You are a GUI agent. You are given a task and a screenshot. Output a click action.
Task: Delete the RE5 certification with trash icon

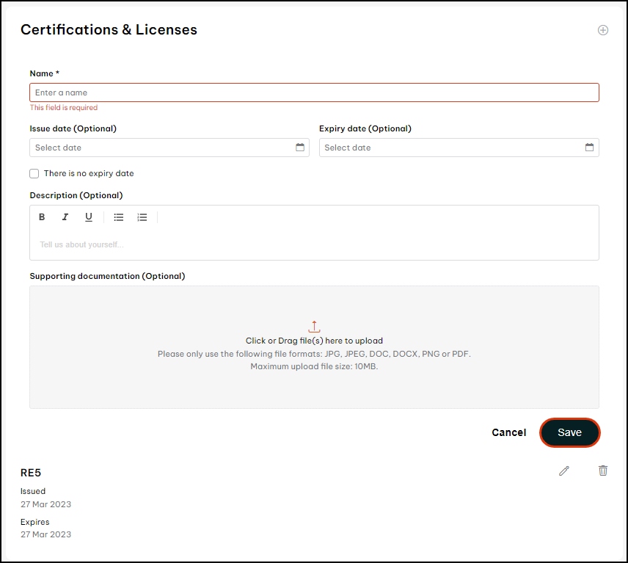(603, 471)
